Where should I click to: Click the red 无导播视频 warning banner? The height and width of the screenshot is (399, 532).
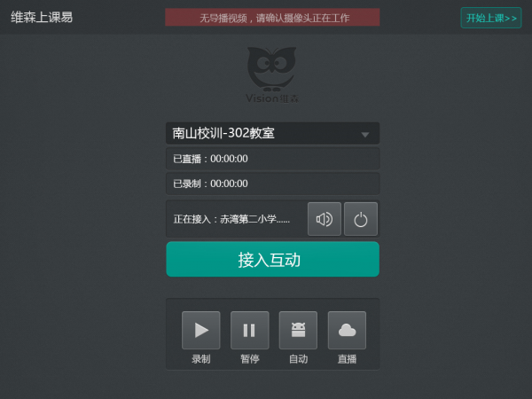tap(272, 18)
